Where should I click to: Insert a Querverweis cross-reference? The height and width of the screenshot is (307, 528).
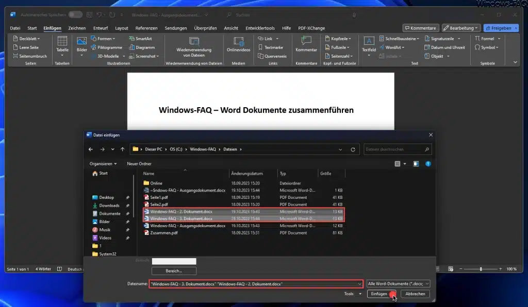[272, 56]
